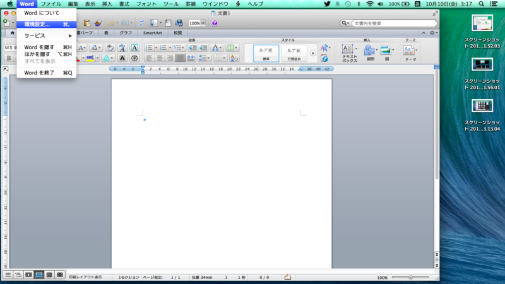Open the ファイル menu in menu bar

tap(51, 4)
